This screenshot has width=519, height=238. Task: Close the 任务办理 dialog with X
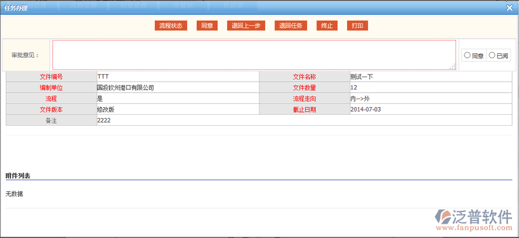click(x=509, y=8)
